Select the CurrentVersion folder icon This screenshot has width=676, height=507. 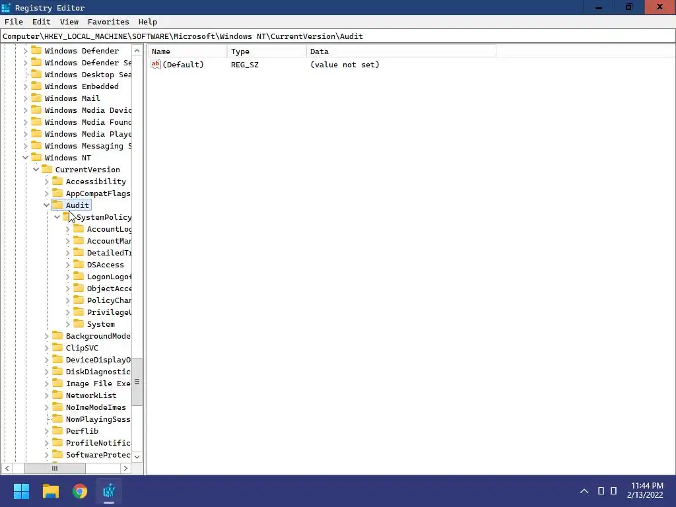tap(47, 169)
